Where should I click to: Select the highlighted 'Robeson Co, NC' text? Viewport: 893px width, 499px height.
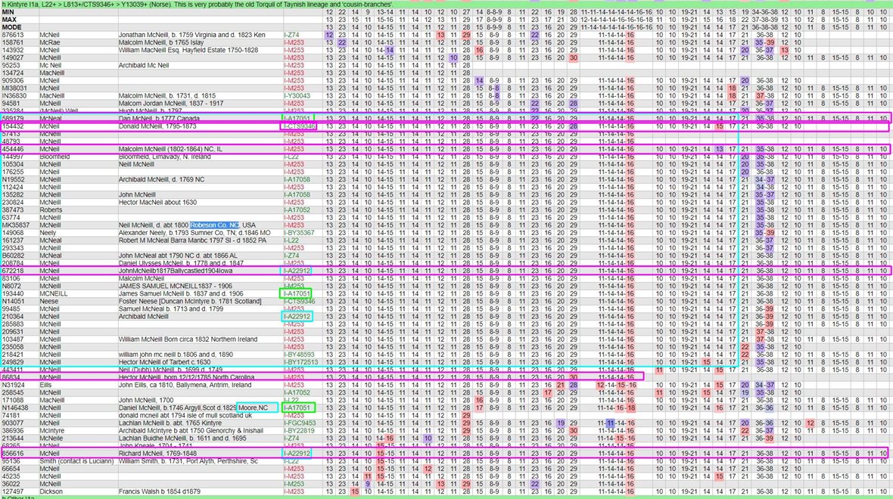pos(215,225)
